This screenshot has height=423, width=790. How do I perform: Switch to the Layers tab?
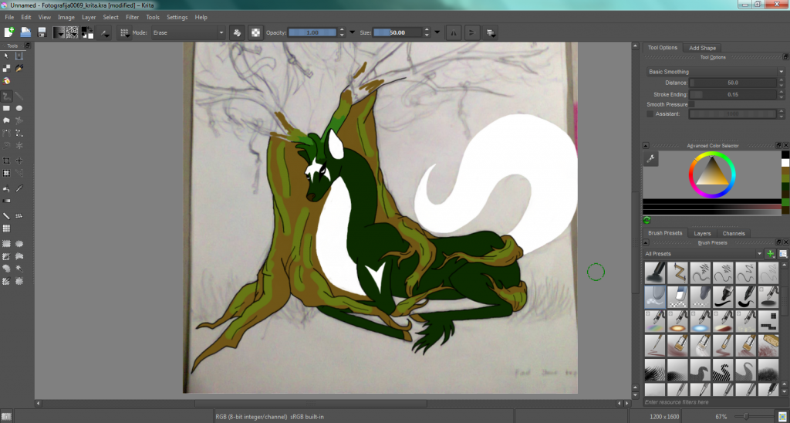coord(702,233)
